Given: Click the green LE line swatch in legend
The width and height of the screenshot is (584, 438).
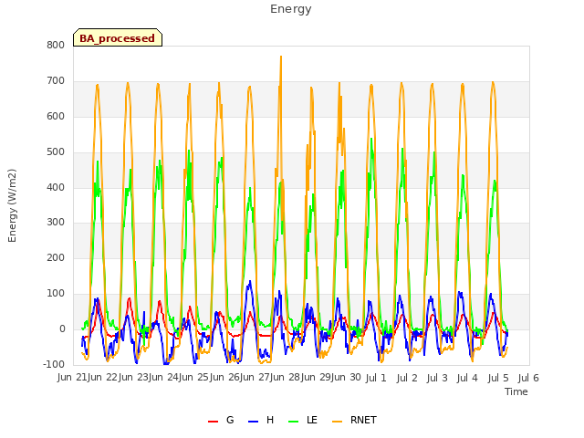Looking at the screenshot, I should 294,422.
